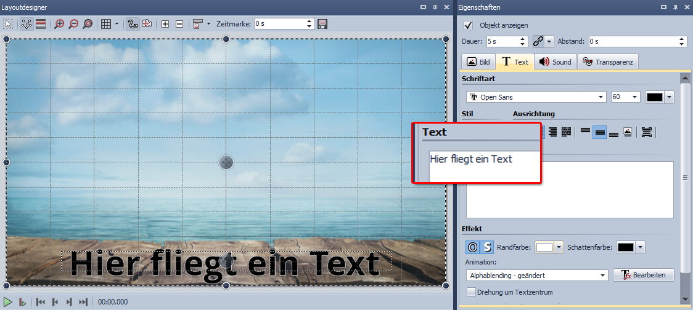Align text vertically to the top
This screenshot has height=310, width=693.
pos(585,132)
